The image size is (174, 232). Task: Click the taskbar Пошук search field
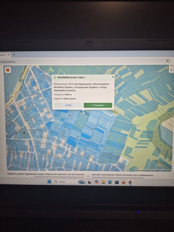(x=60, y=182)
